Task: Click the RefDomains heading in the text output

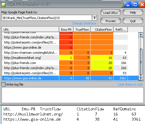Action: [x=124, y=109]
